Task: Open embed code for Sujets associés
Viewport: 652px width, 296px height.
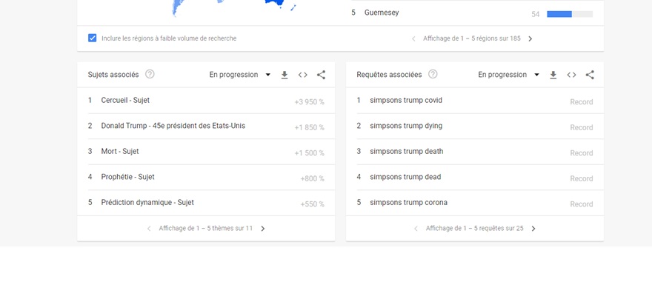Action: [x=303, y=75]
